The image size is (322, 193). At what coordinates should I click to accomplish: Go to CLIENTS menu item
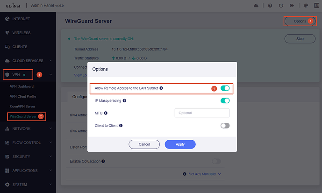click(20, 47)
